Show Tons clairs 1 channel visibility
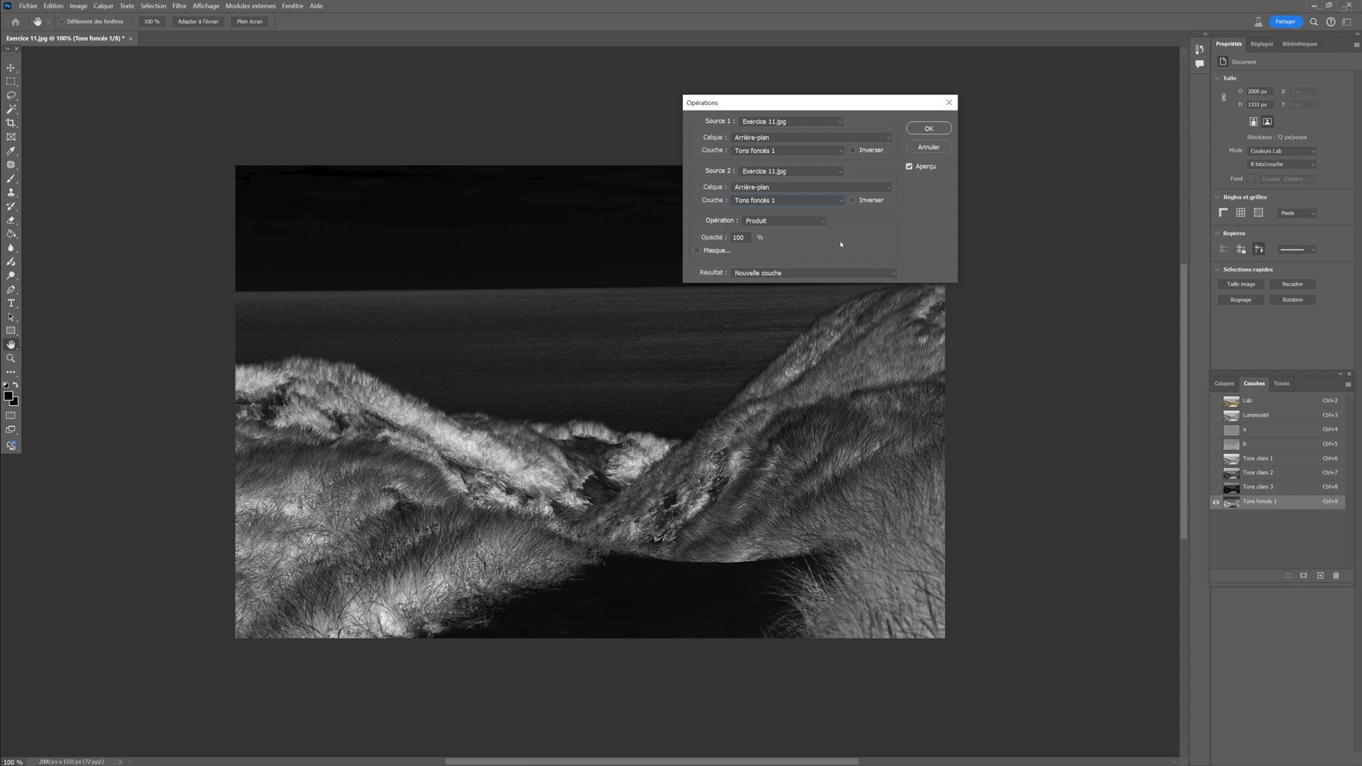The width and height of the screenshot is (1362, 766). click(x=1216, y=459)
